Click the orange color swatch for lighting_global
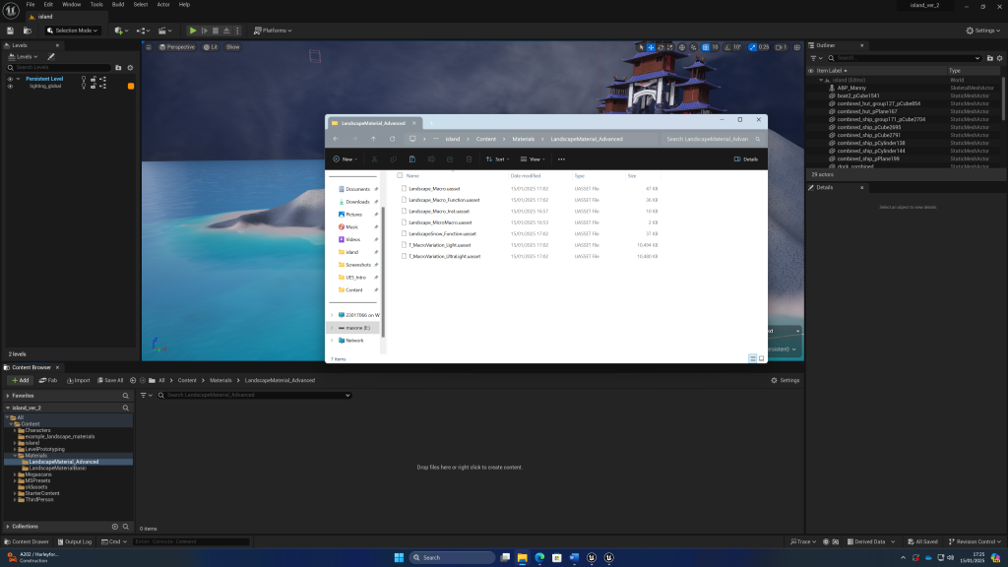1008x567 pixels. (131, 87)
